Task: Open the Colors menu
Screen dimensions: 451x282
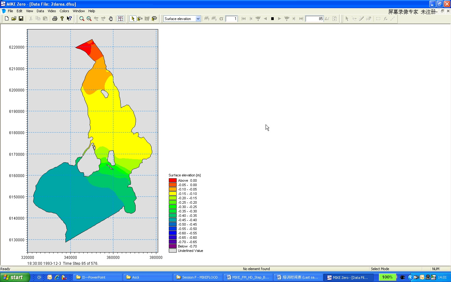Action: (64, 11)
